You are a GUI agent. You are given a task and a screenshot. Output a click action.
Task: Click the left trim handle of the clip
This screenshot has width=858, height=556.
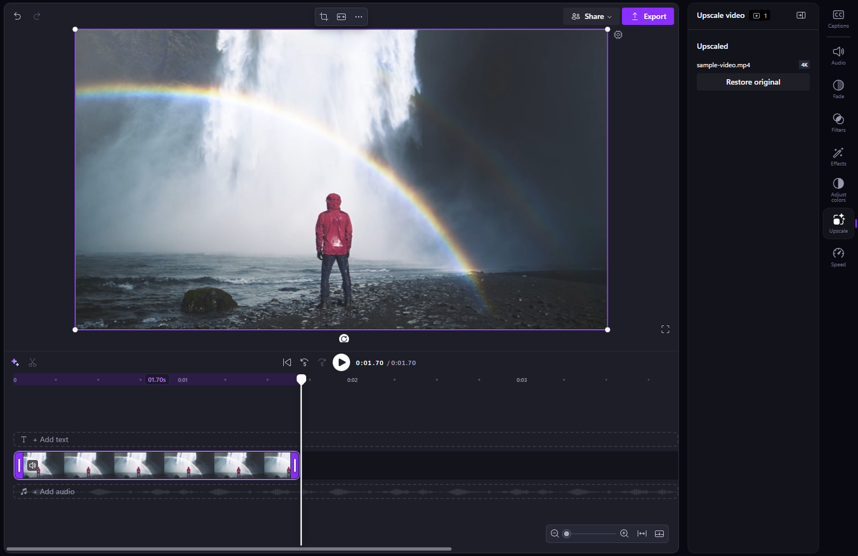(19, 465)
